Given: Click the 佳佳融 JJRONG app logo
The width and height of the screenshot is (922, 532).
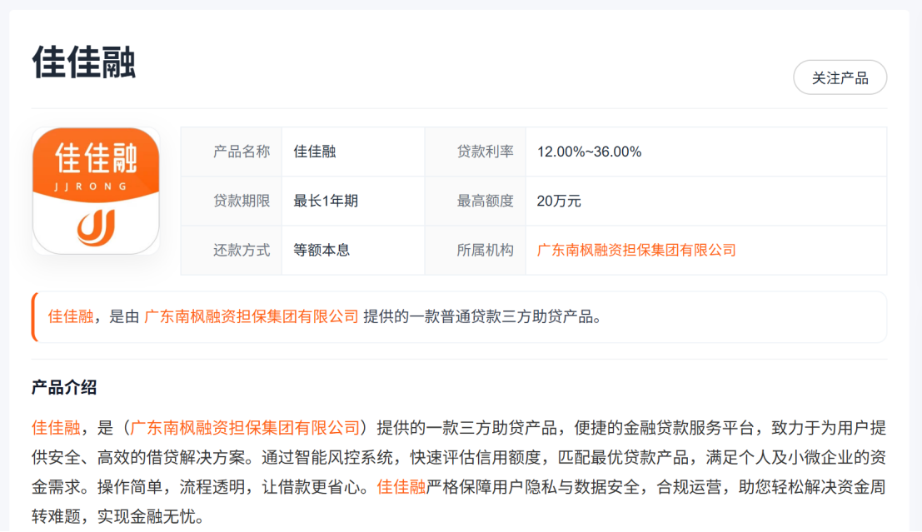Looking at the screenshot, I should pos(96,191).
